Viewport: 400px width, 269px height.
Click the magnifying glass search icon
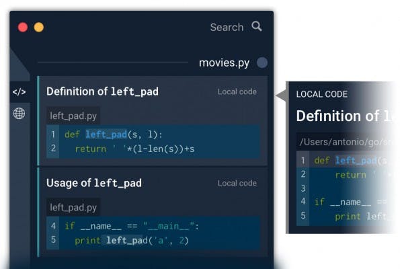click(x=257, y=26)
